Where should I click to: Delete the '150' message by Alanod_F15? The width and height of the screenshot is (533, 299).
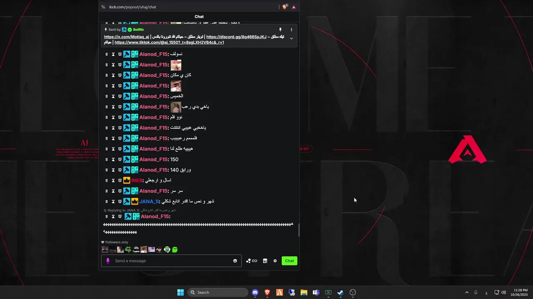coord(107,159)
